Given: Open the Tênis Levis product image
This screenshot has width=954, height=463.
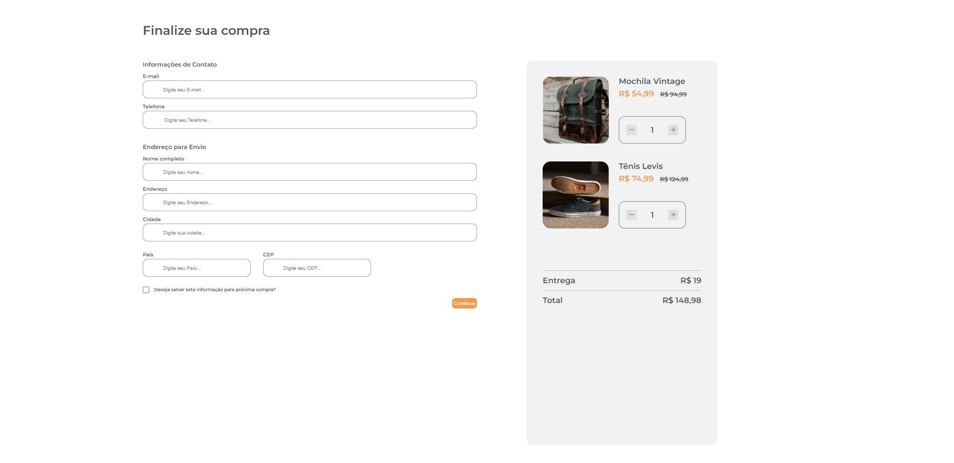Looking at the screenshot, I should pos(575,195).
